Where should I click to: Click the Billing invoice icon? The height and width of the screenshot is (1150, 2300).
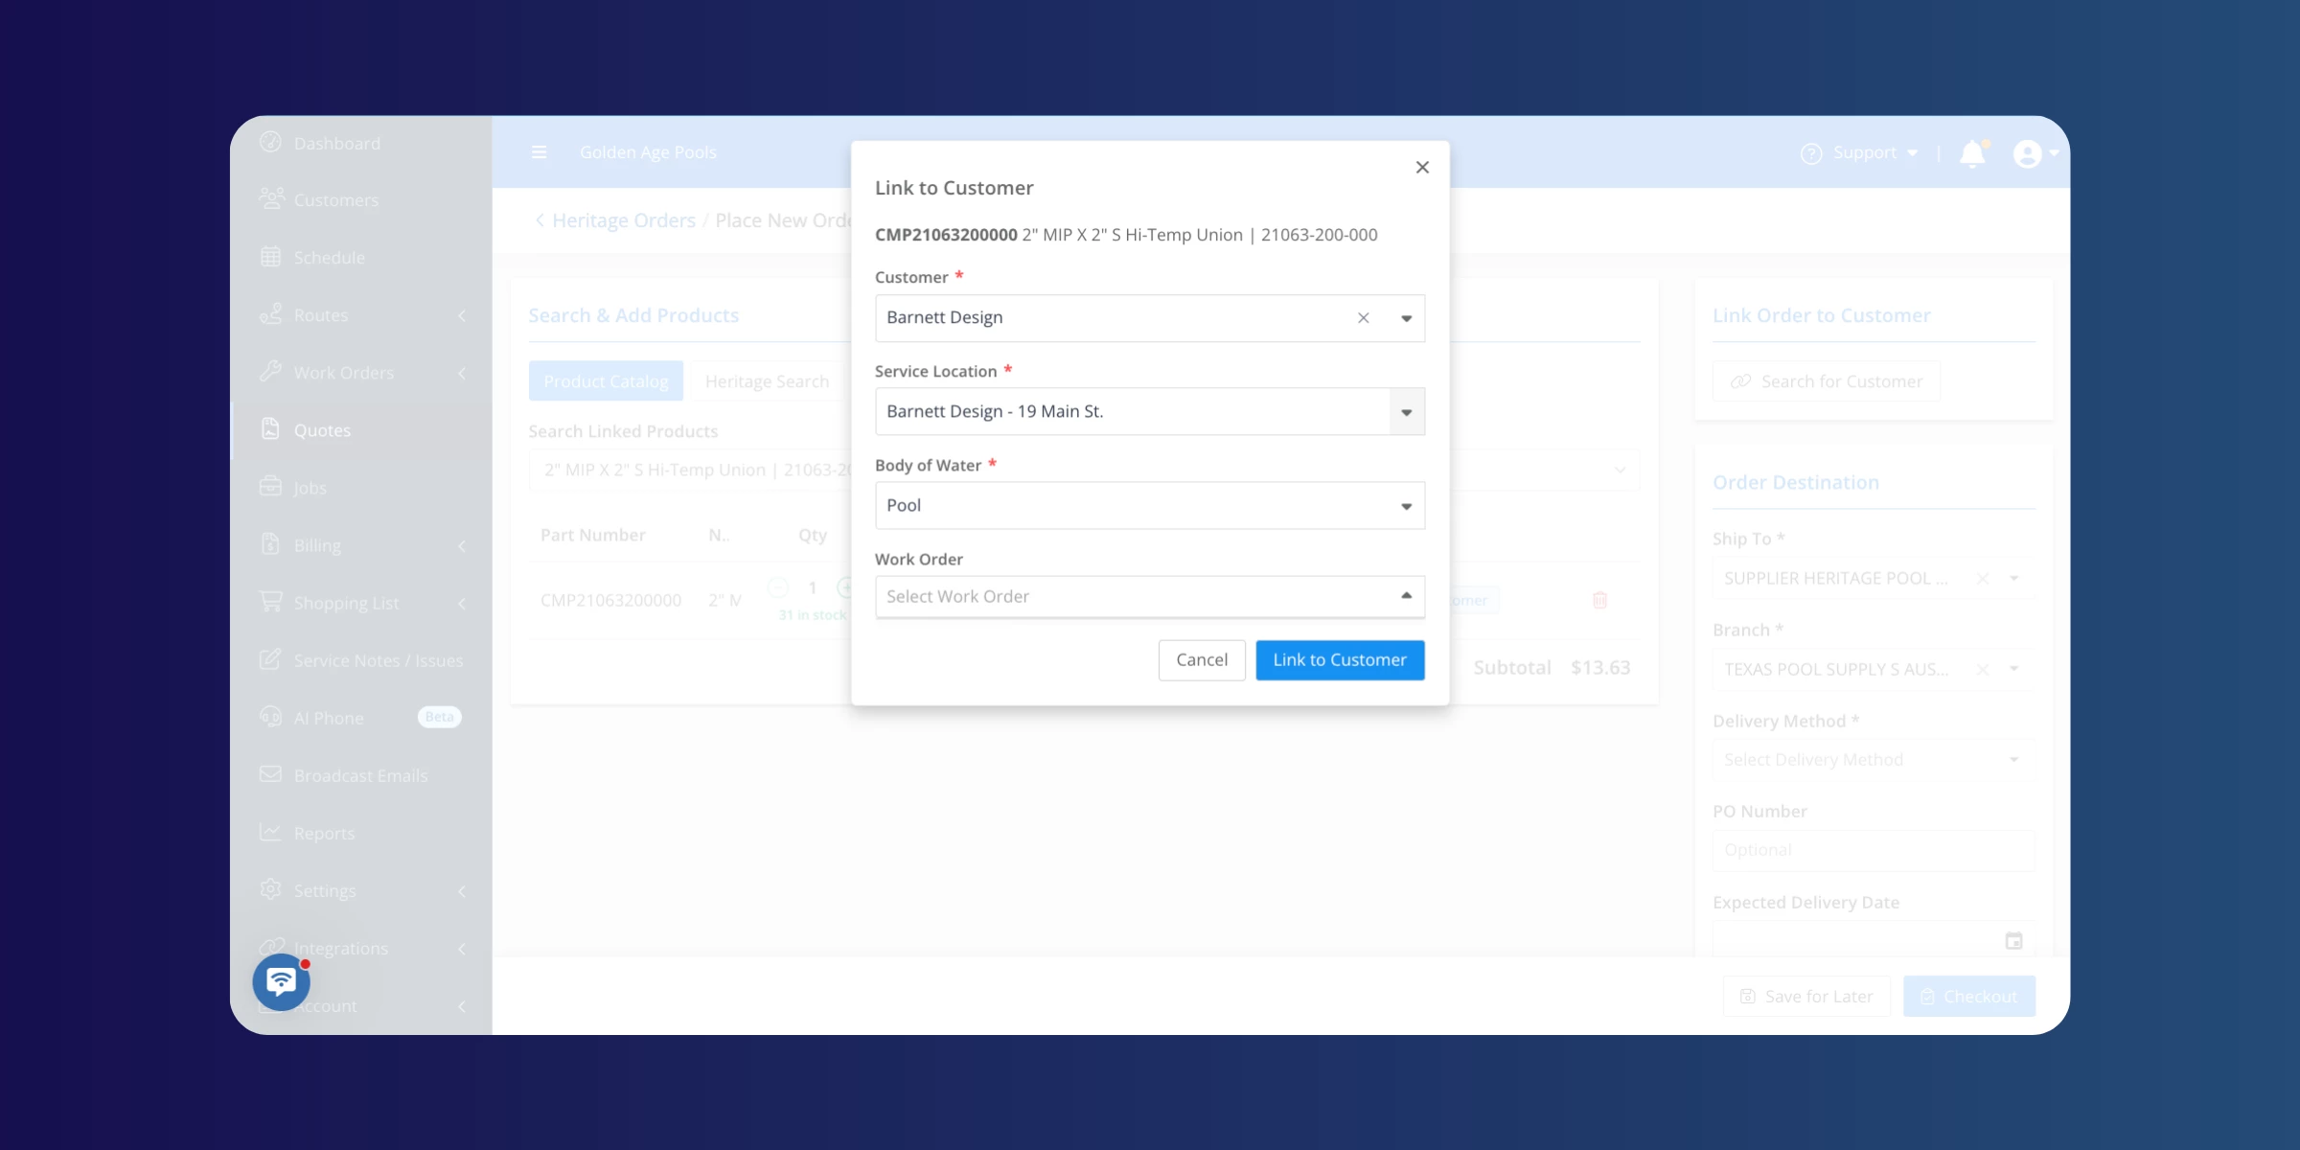pos(270,543)
